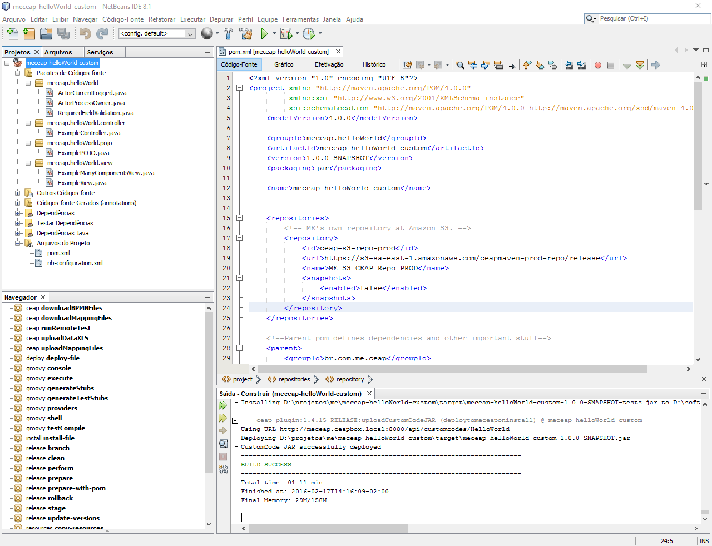
Task: Go to previous bookmark icon
Action: click(x=527, y=65)
